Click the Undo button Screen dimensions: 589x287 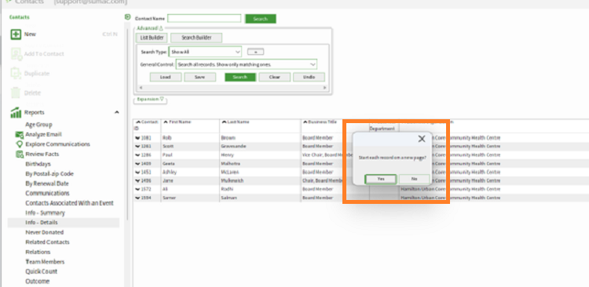click(309, 77)
